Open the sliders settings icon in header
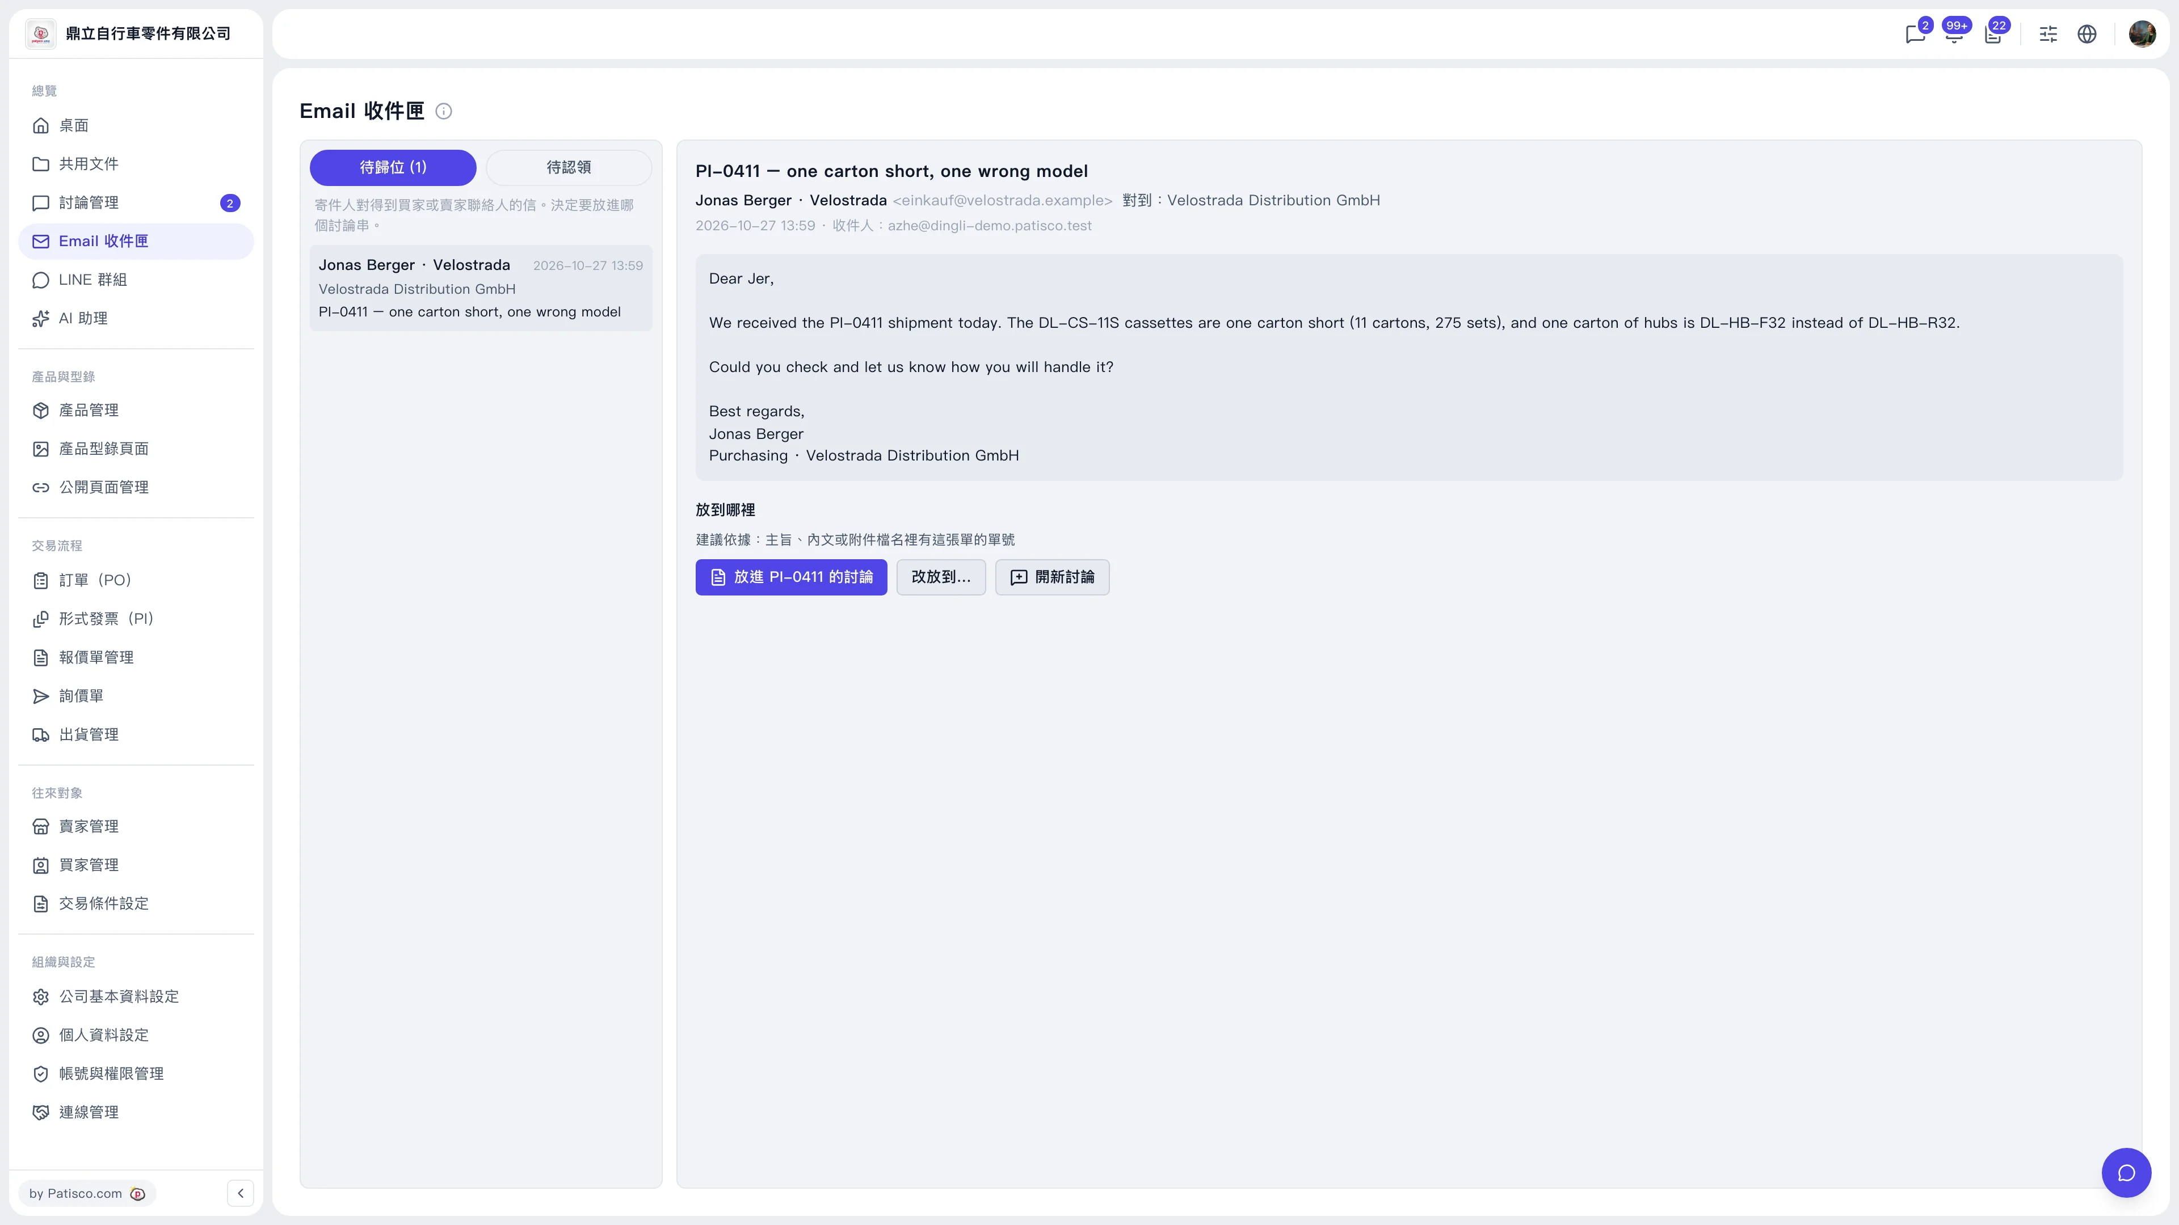 (x=2048, y=34)
